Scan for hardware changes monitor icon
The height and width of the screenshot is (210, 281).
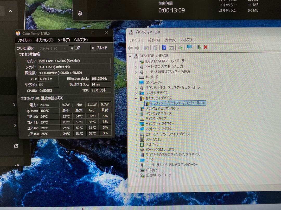click(190, 47)
